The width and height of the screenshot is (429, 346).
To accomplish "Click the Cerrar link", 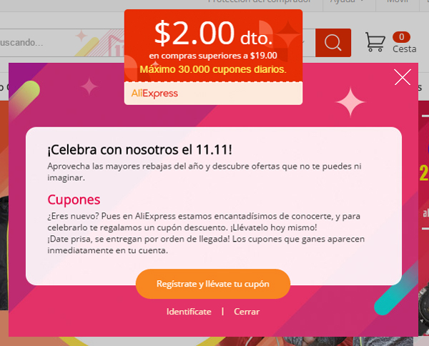I will pyautogui.click(x=247, y=312).
